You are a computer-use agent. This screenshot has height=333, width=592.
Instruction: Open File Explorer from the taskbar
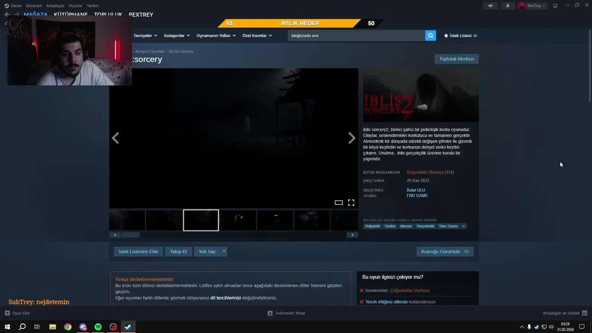[53, 327]
